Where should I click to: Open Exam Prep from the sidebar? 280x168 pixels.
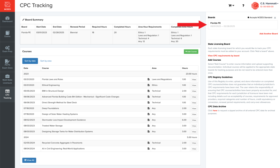coord(7,49)
